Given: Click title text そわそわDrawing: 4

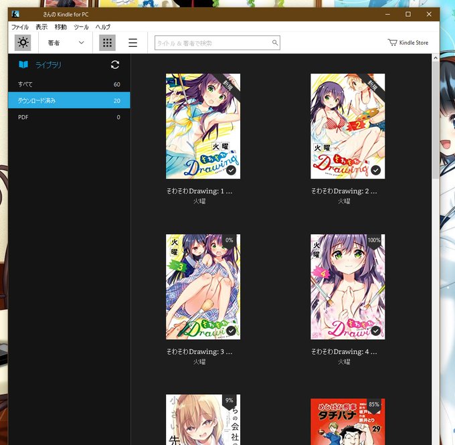Looking at the screenshot, I should click(344, 351).
